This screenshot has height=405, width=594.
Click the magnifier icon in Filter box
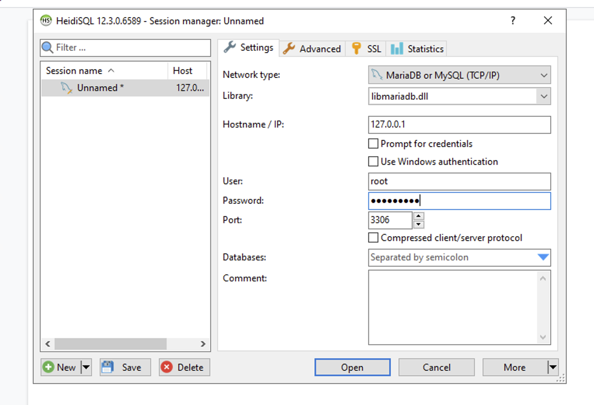pyautogui.click(x=47, y=47)
